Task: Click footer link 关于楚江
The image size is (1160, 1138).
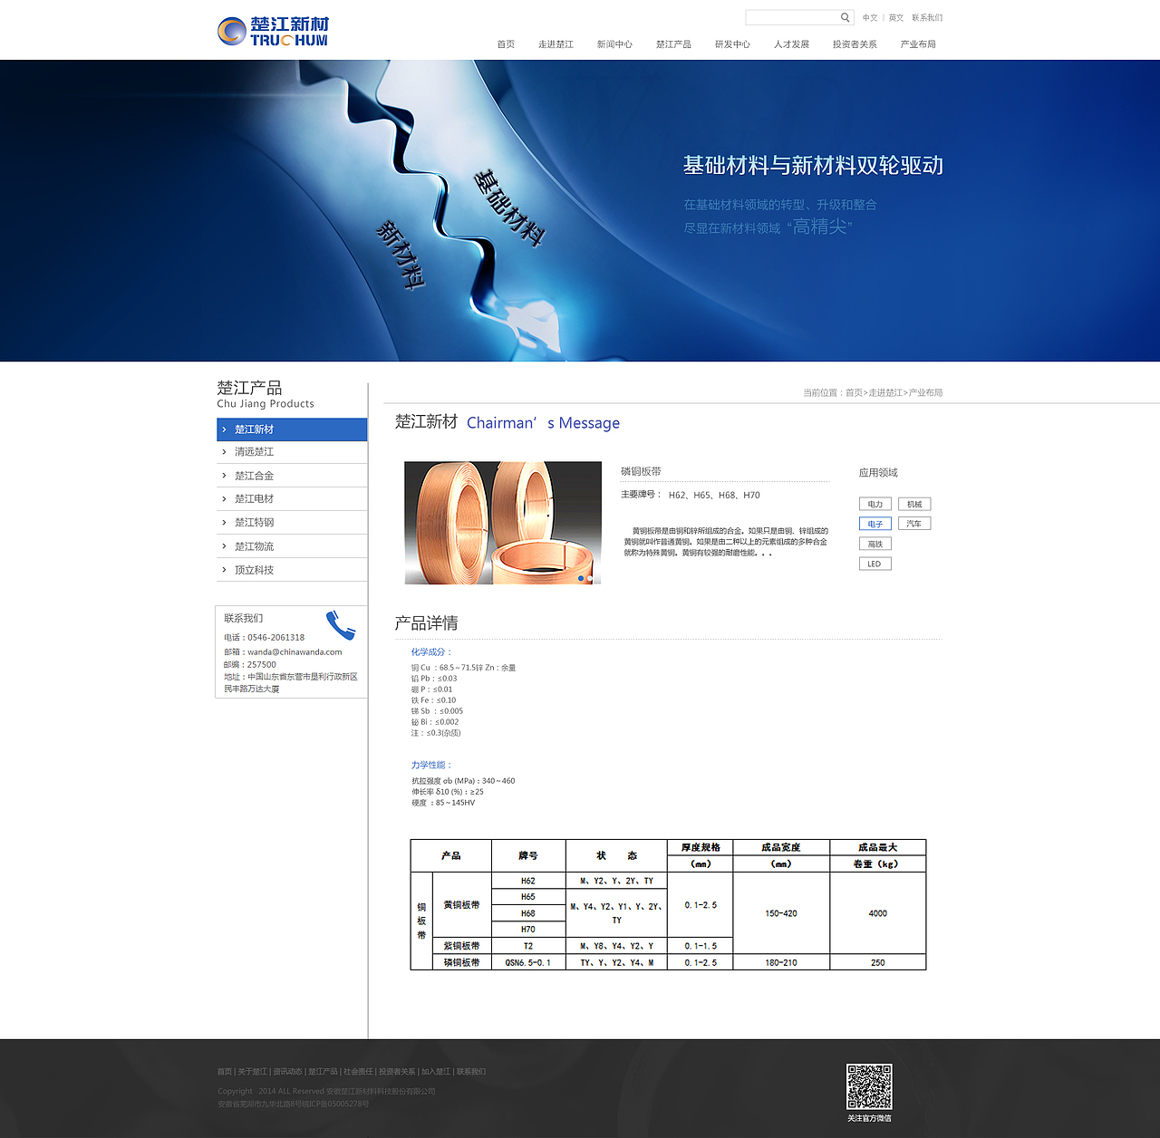Action: coord(252,1072)
